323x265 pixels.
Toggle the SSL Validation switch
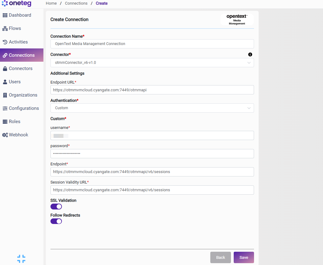click(x=56, y=207)
